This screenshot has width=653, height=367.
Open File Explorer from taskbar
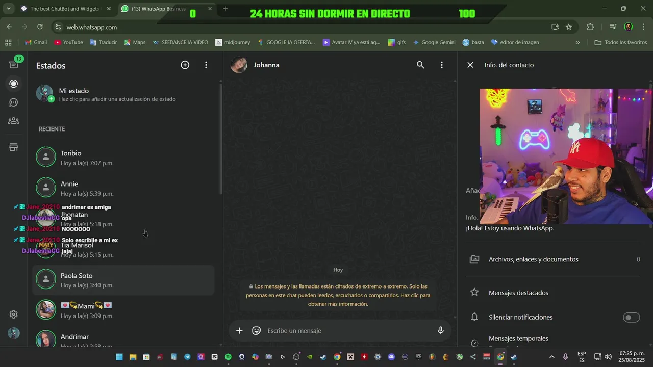coord(133,357)
